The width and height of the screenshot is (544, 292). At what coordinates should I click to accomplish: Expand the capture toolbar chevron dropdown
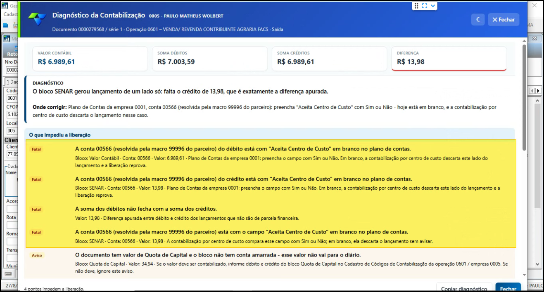432,6
